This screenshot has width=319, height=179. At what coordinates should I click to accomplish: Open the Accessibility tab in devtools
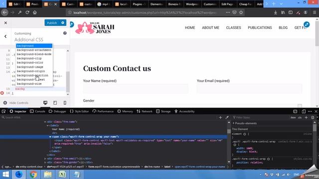[x=184, y=111]
